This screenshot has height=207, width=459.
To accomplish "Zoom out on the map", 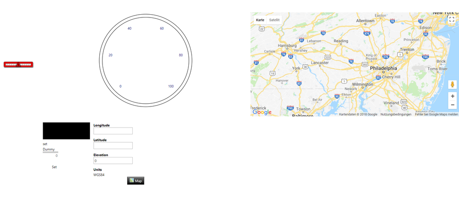I will 453,105.
